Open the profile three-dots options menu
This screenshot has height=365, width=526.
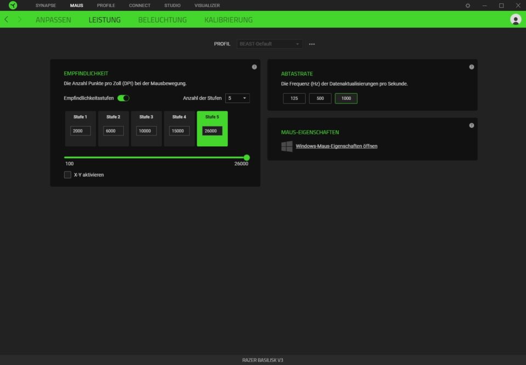coord(312,44)
